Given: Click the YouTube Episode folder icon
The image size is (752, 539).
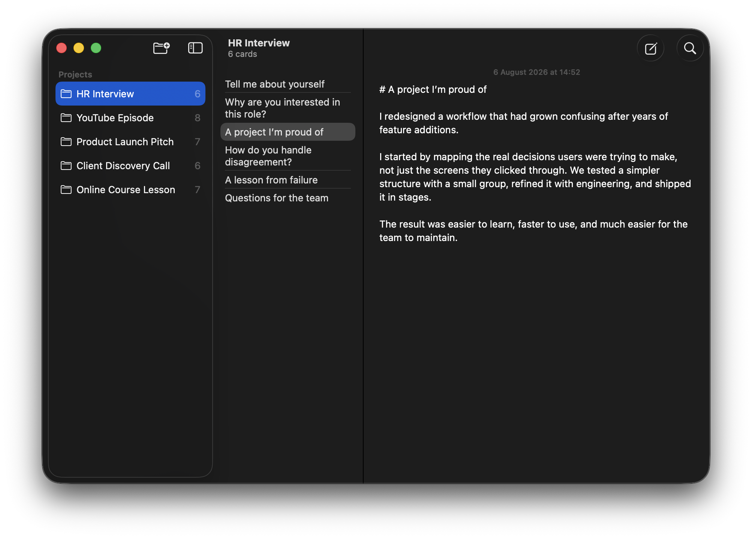Looking at the screenshot, I should click(x=66, y=118).
